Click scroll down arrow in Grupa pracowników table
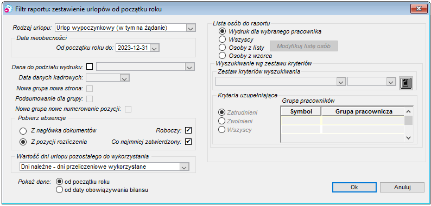Viewport: 431px width, 206px height. tap(408, 138)
